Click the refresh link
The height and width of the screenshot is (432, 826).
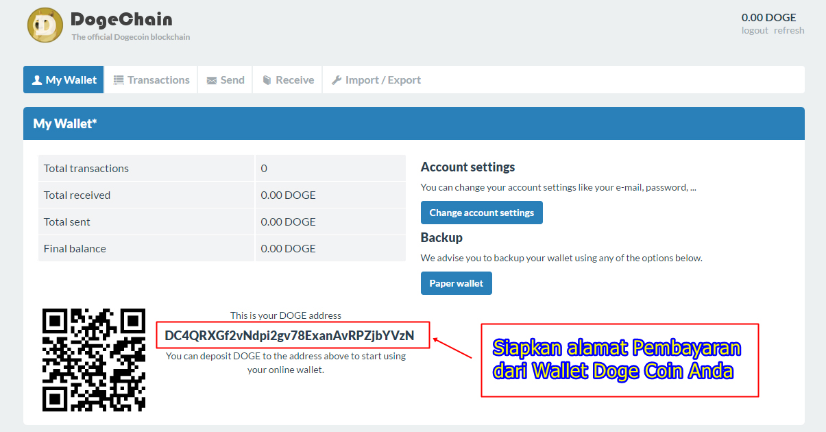click(x=789, y=30)
